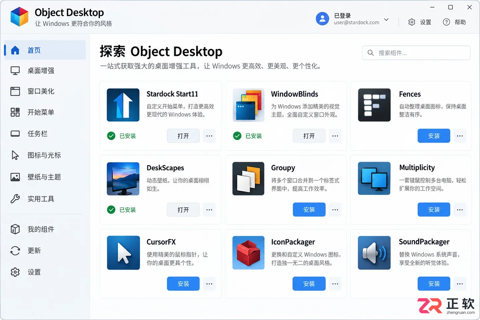Select 窗口美化 in the sidebar
The image size is (480, 320).
point(45,91)
